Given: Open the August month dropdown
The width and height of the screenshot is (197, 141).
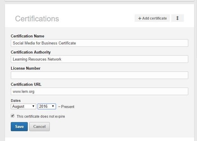Looking at the screenshot, I should pyautogui.click(x=24, y=106).
